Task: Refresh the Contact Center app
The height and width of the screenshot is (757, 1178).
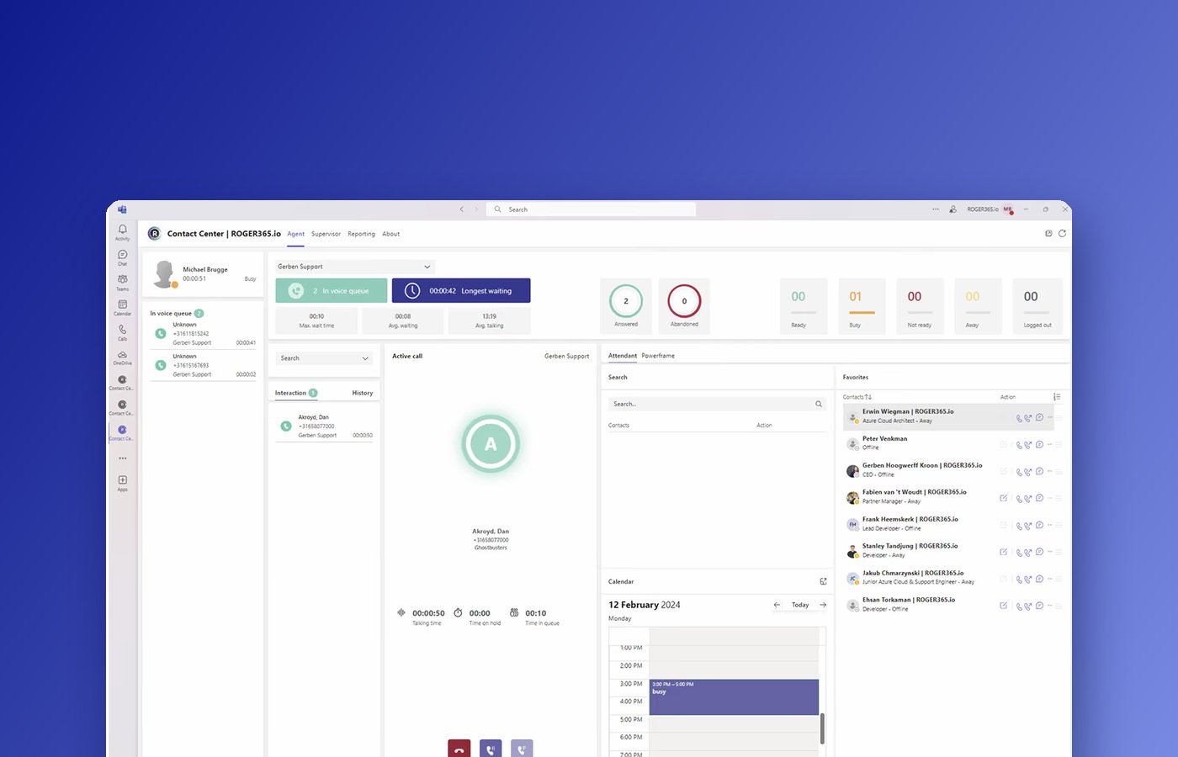Action: click(x=1062, y=233)
